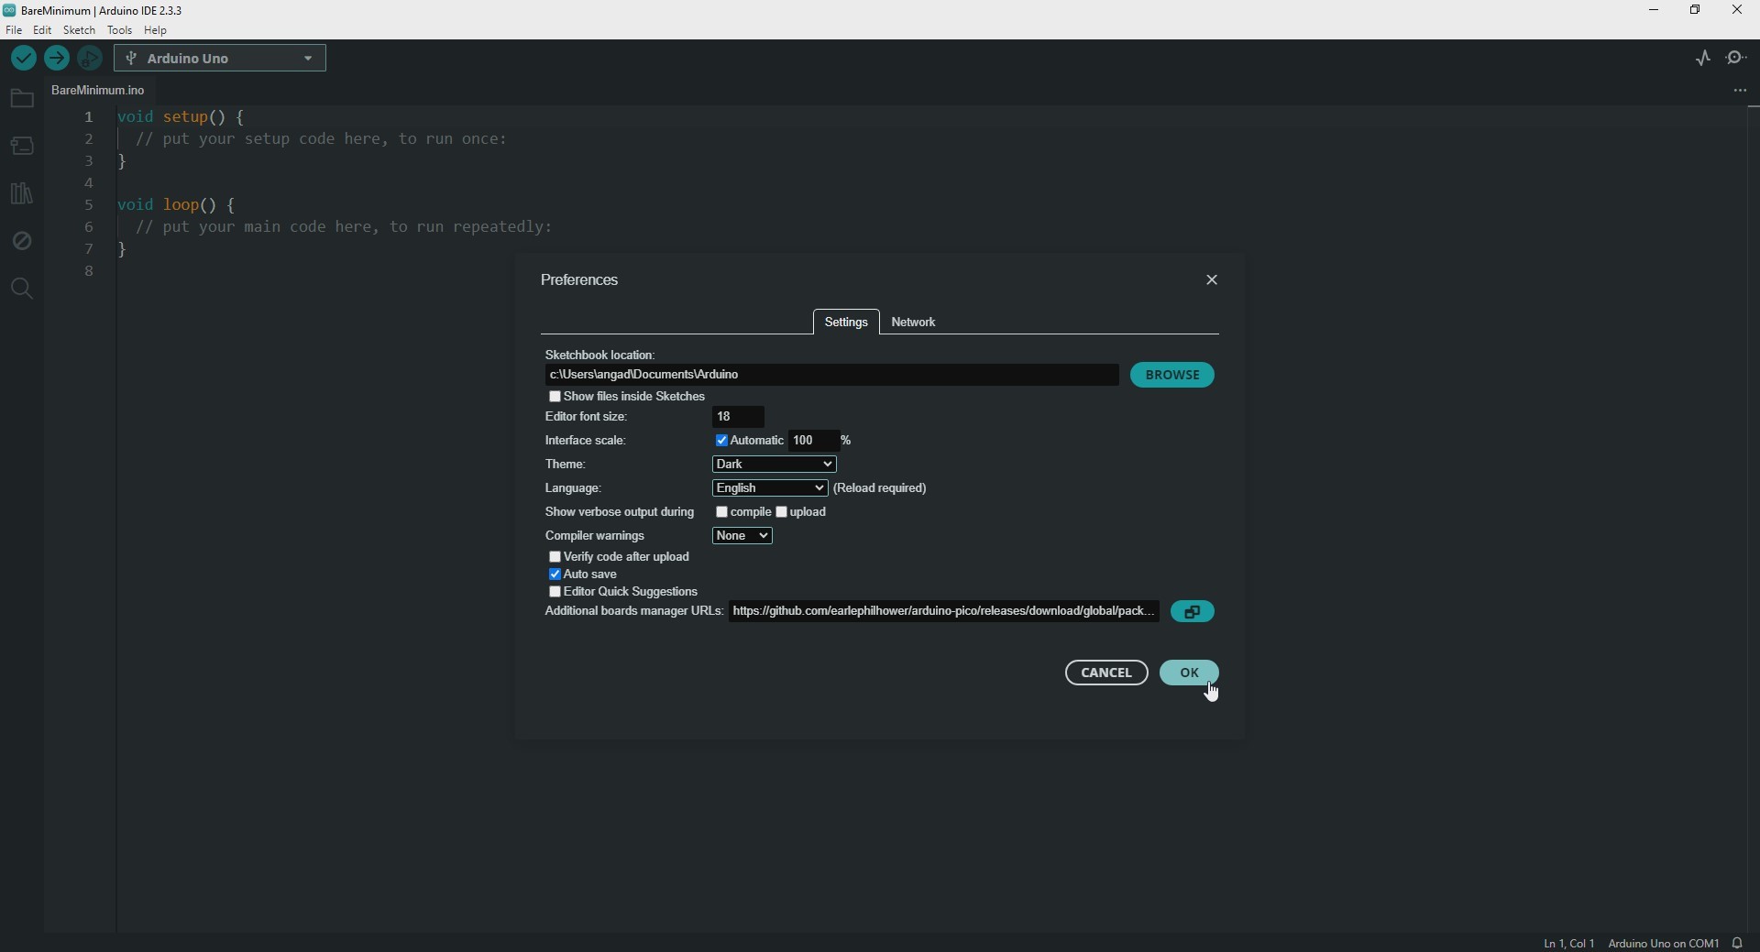The image size is (1760, 952).
Task: Open the Help menu
Action: (157, 31)
